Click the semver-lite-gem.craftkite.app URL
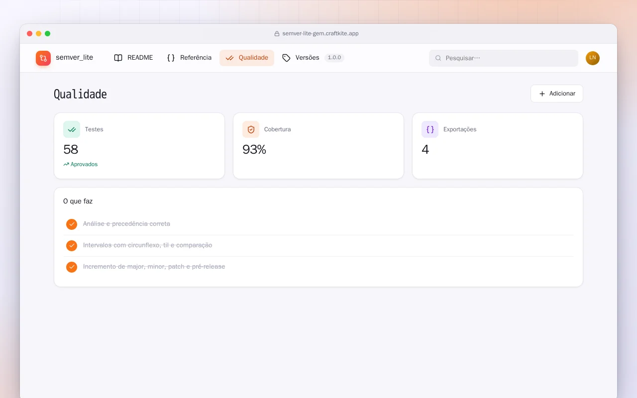The image size is (637, 398). (320, 34)
